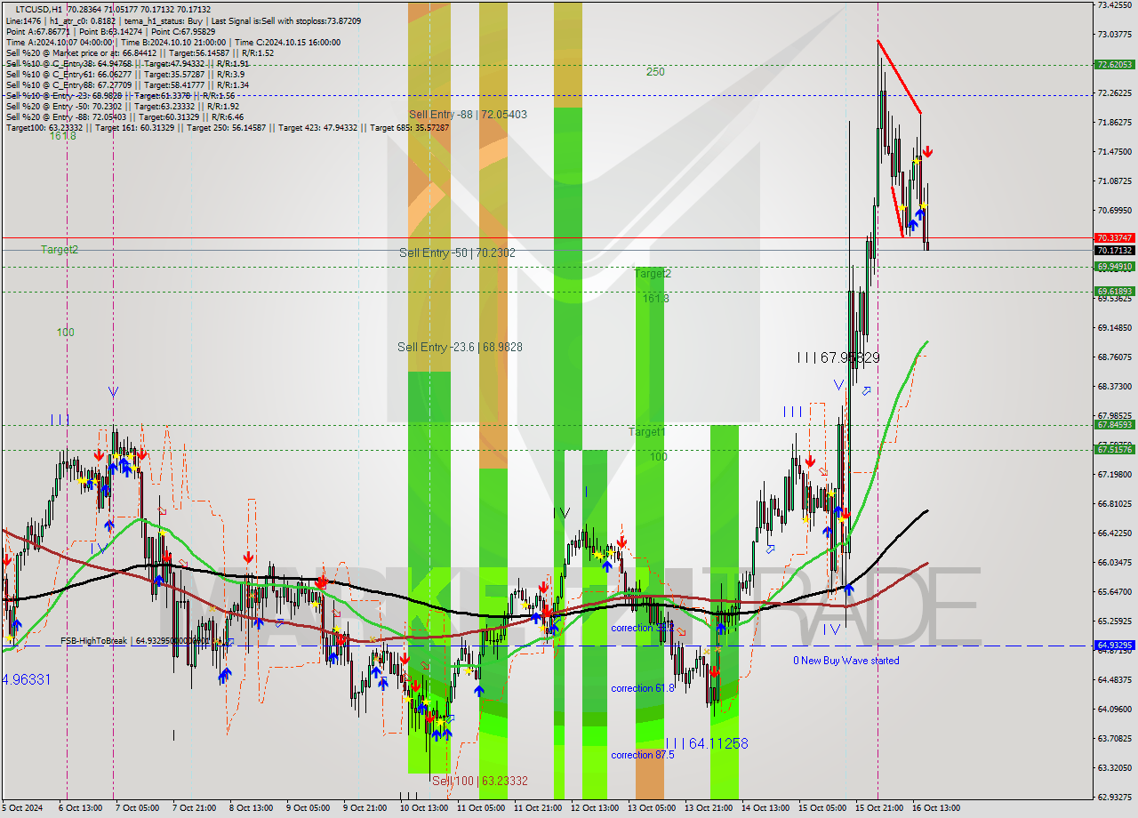Click the '5 Oct 2024' time axis label
The image size is (1138, 818).
point(21,808)
